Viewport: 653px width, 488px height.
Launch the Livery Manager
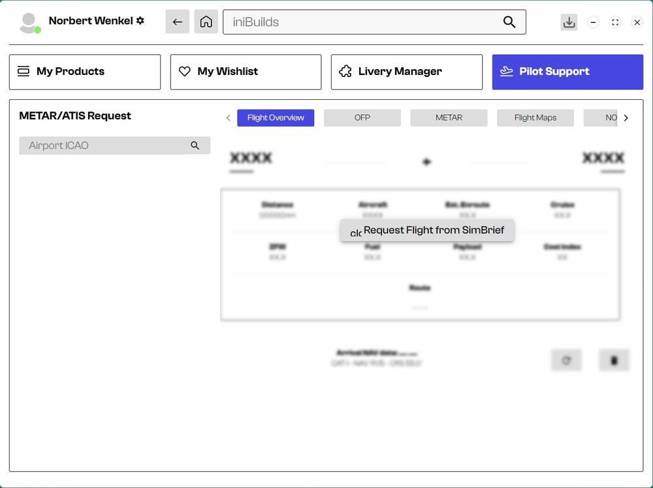406,72
